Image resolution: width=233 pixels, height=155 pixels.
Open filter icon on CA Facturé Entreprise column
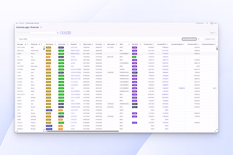point(215,44)
